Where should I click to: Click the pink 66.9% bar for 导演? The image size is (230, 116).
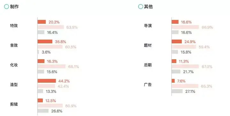click(x=185, y=27)
